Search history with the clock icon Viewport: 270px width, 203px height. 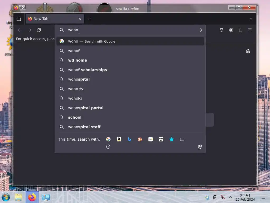click(x=108, y=147)
